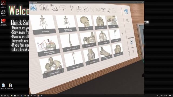This screenshot has width=173, height=97.
Task: Select the muscular system torso icon
Action: pyautogui.click(x=44, y=8)
